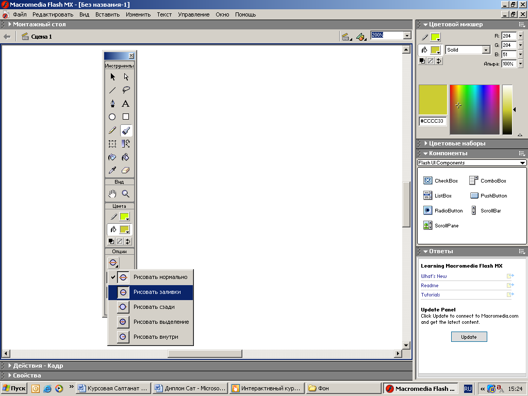528x396 pixels.
Task: Open the Изменить menu
Action: point(138,14)
